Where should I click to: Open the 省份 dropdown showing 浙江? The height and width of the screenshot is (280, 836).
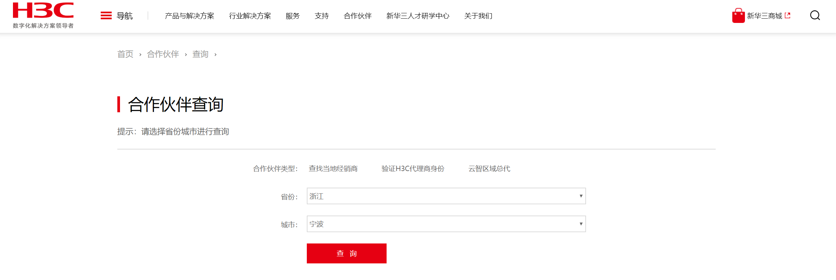click(x=446, y=196)
